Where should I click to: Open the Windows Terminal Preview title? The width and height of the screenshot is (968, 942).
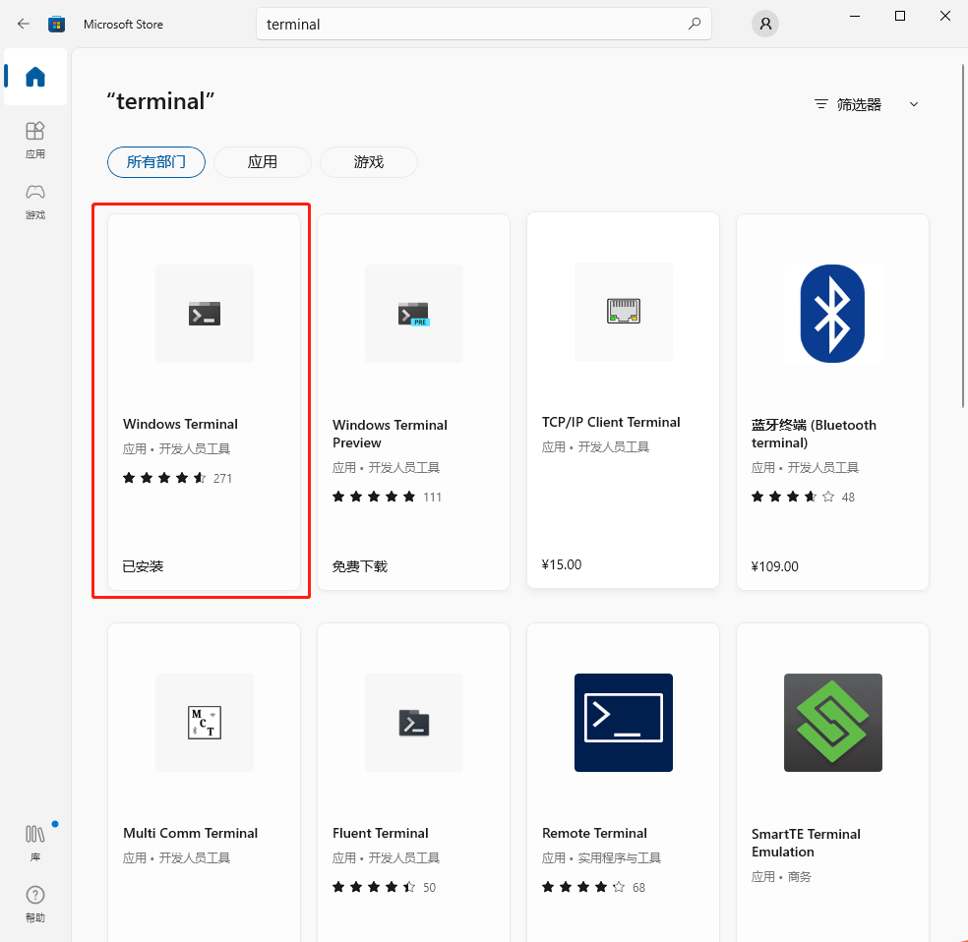[390, 434]
